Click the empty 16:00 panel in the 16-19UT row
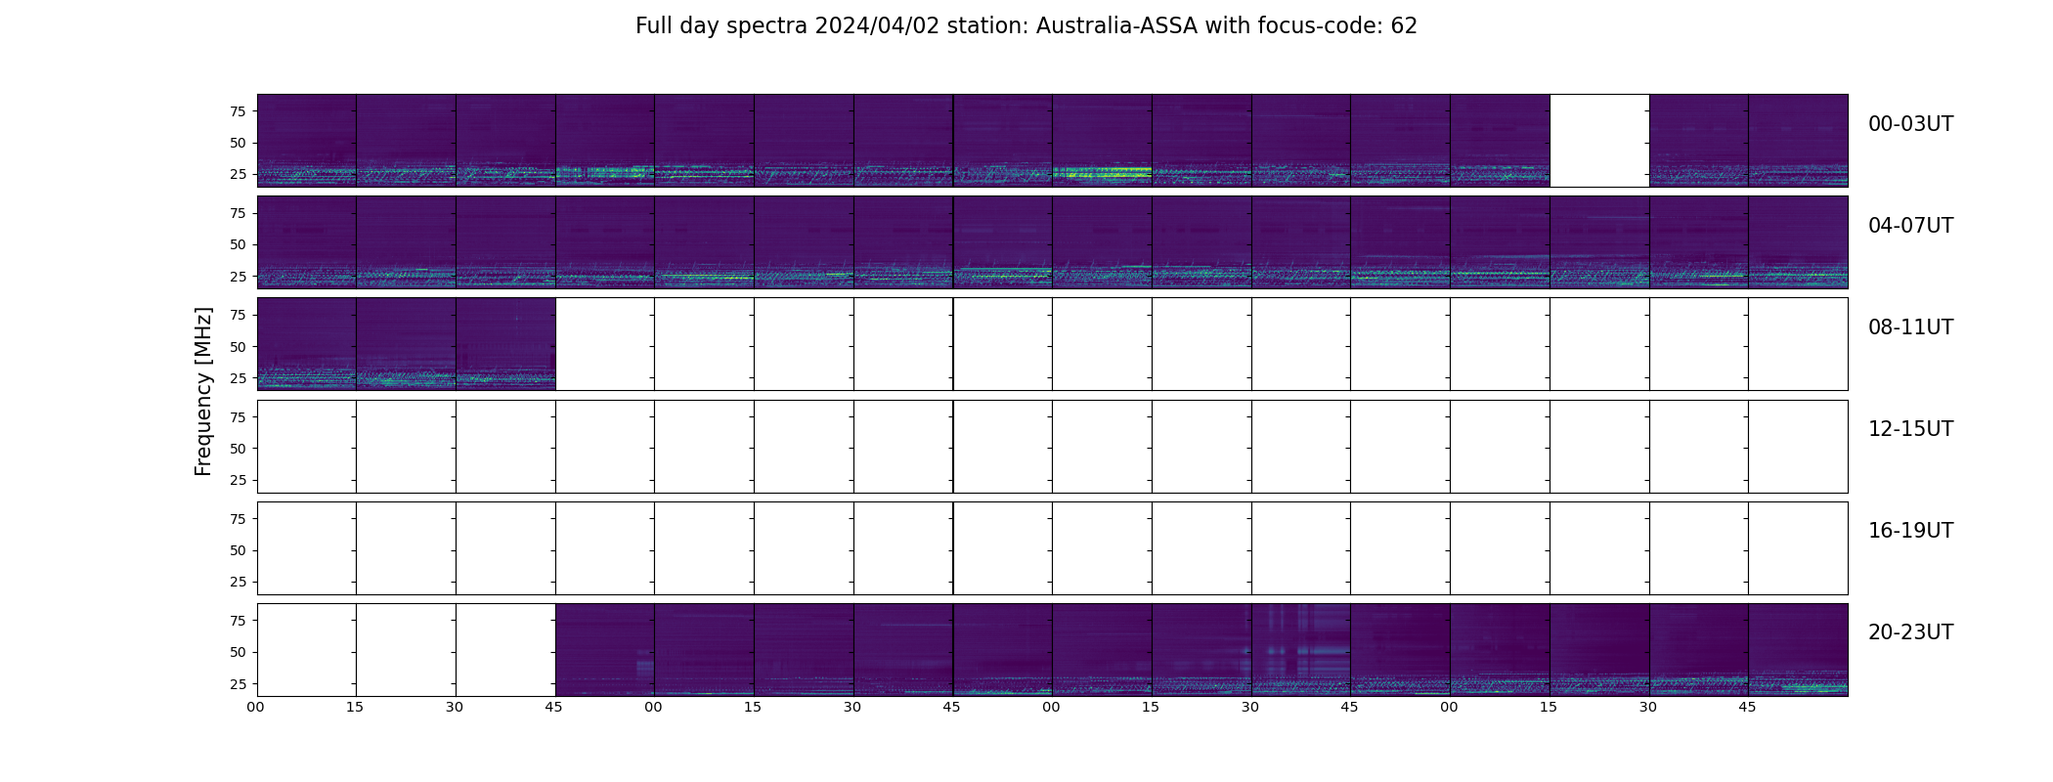The height and width of the screenshot is (782, 2053). (307, 547)
